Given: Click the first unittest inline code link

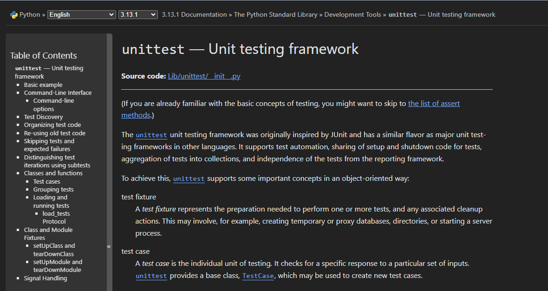Looking at the screenshot, I should point(151,135).
